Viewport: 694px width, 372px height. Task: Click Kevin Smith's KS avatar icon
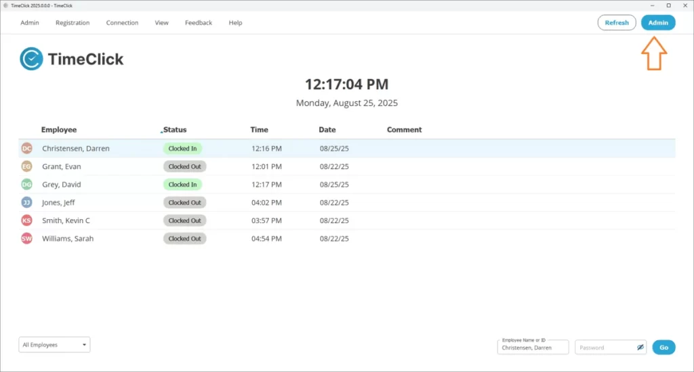click(26, 220)
